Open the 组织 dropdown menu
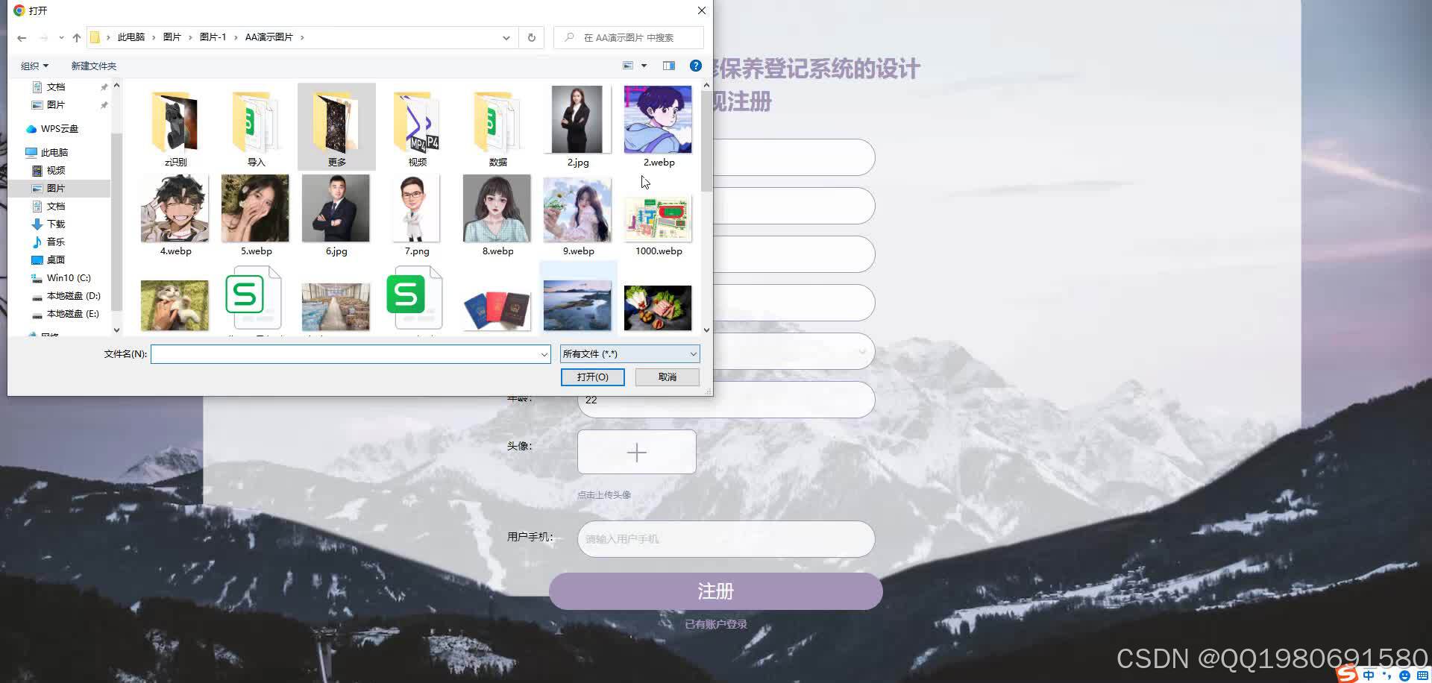Viewport: 1432px width, 683px height. 33,66
